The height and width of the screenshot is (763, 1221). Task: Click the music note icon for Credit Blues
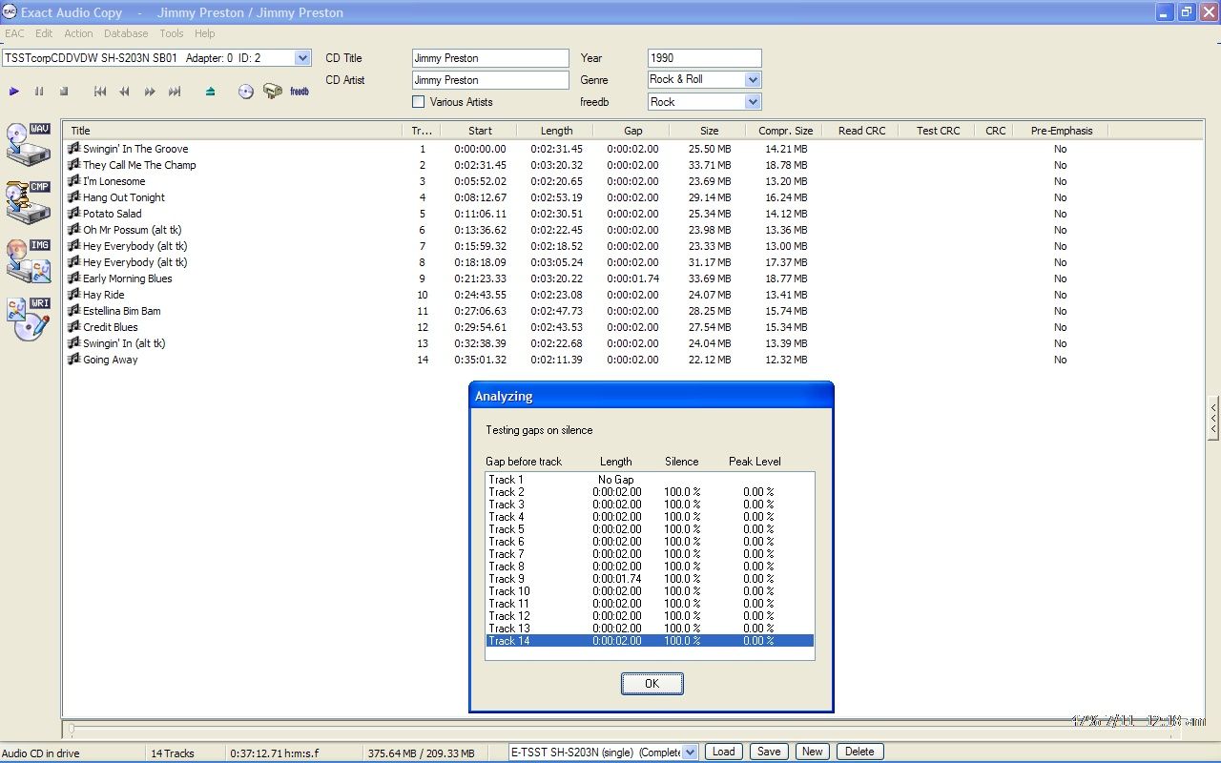click(73, 327)
